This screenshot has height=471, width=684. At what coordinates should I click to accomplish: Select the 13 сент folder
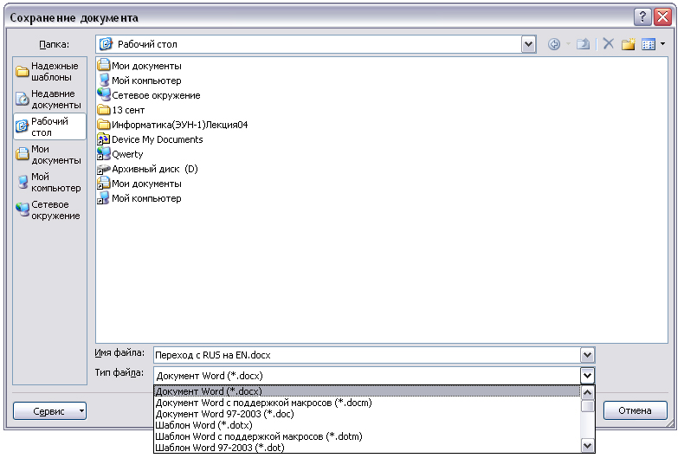(x=121, y=110)
